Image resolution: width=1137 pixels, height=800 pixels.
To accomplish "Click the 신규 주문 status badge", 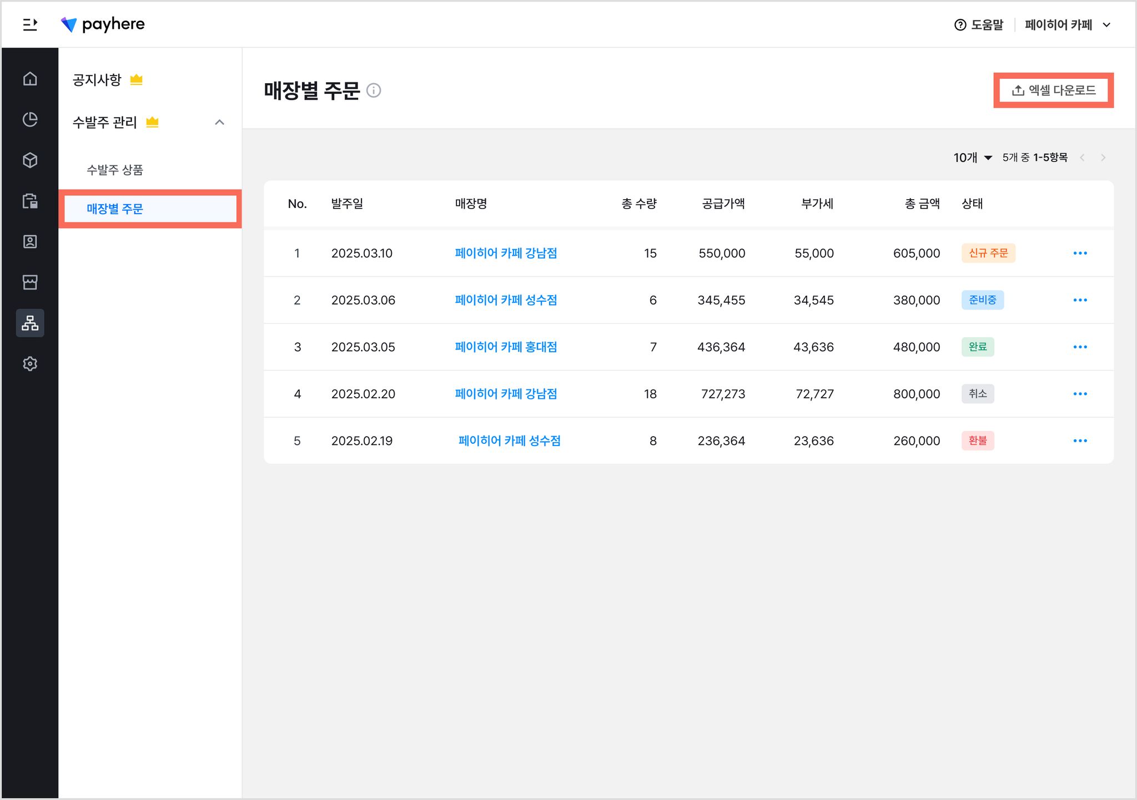I will pos(988,253).
